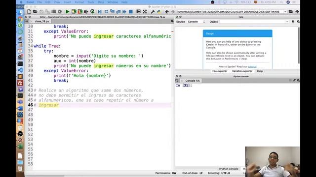
Task: Click the editor pane search magnifier icon
Action: click(x=172, y=21)
